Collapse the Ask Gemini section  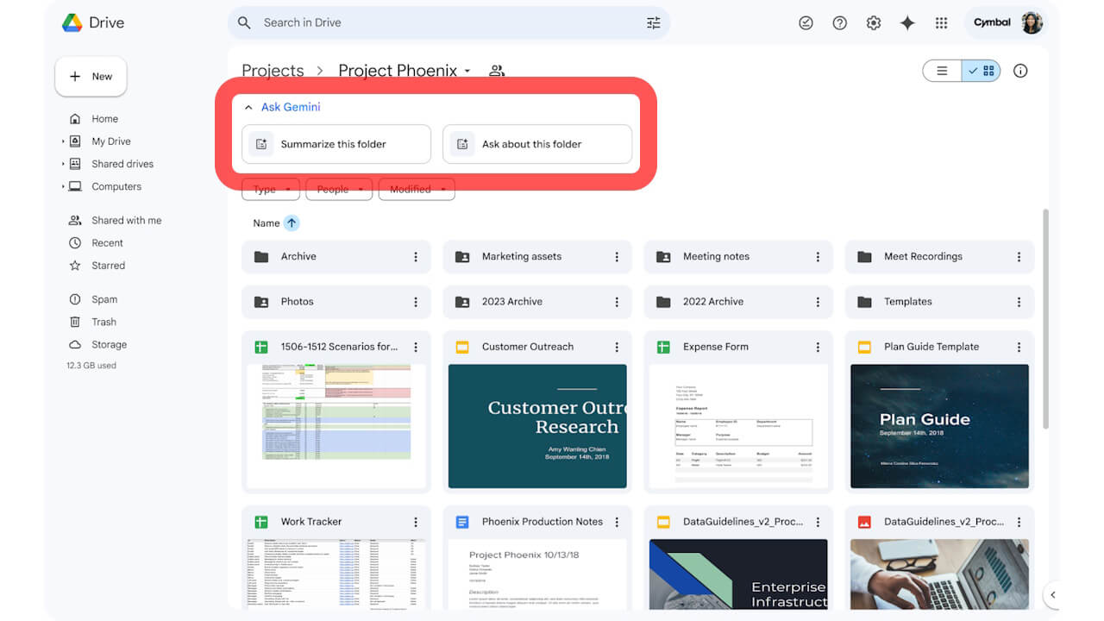248,108
